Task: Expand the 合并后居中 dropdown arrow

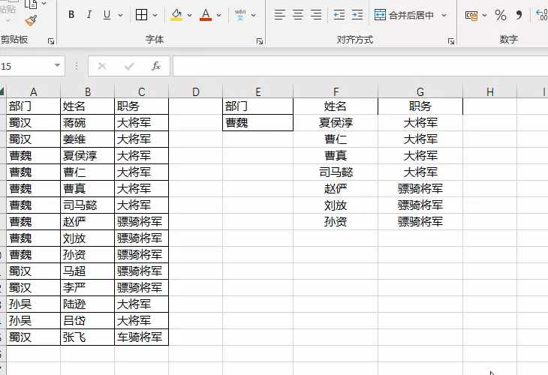Action: coord(444,15)
